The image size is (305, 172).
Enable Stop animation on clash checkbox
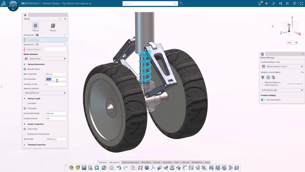(262, 84)
